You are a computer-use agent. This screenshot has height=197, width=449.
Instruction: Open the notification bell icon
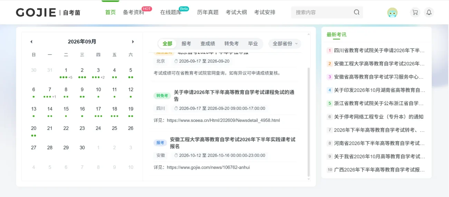point(429,12)
